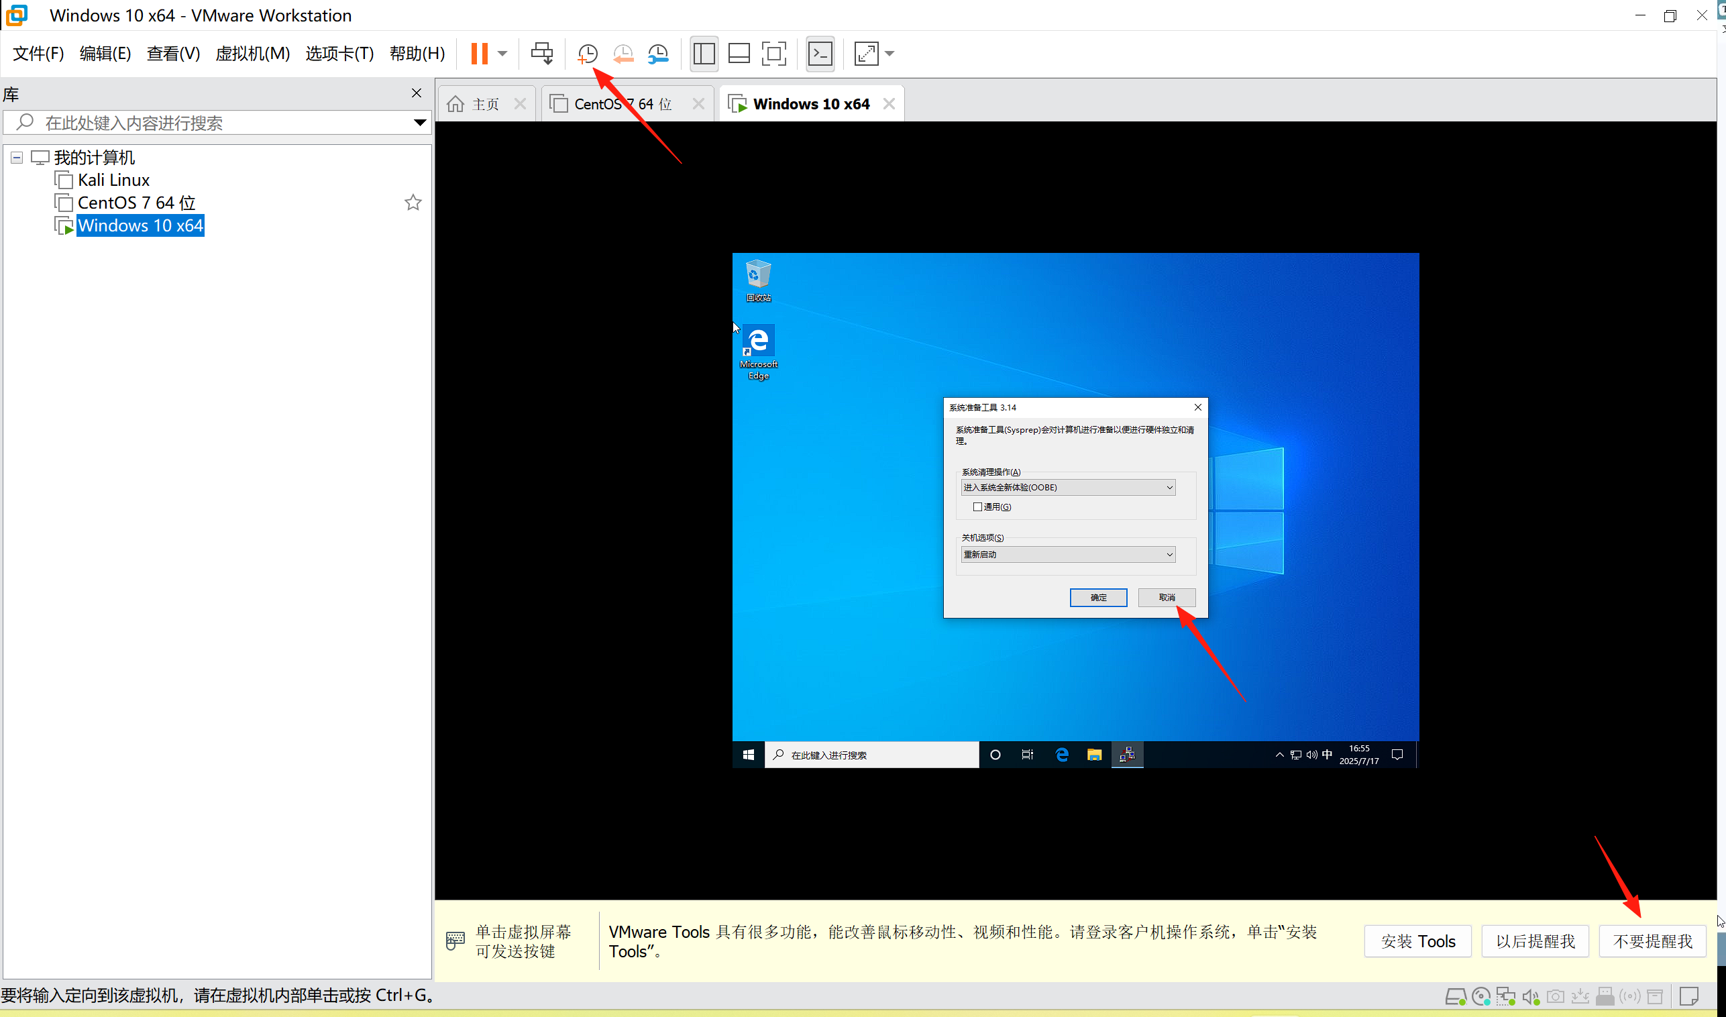Click 取消 in the Sysprep dialog
Image resolution: width=1726 pixels, height=1017 pixels.
(x=1166, y=598)
